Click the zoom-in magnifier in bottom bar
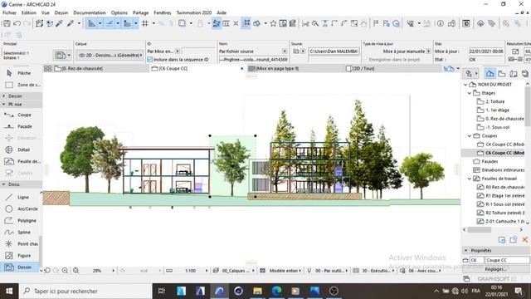The width and height of the screenshot is (531, 299). point(65,271)
